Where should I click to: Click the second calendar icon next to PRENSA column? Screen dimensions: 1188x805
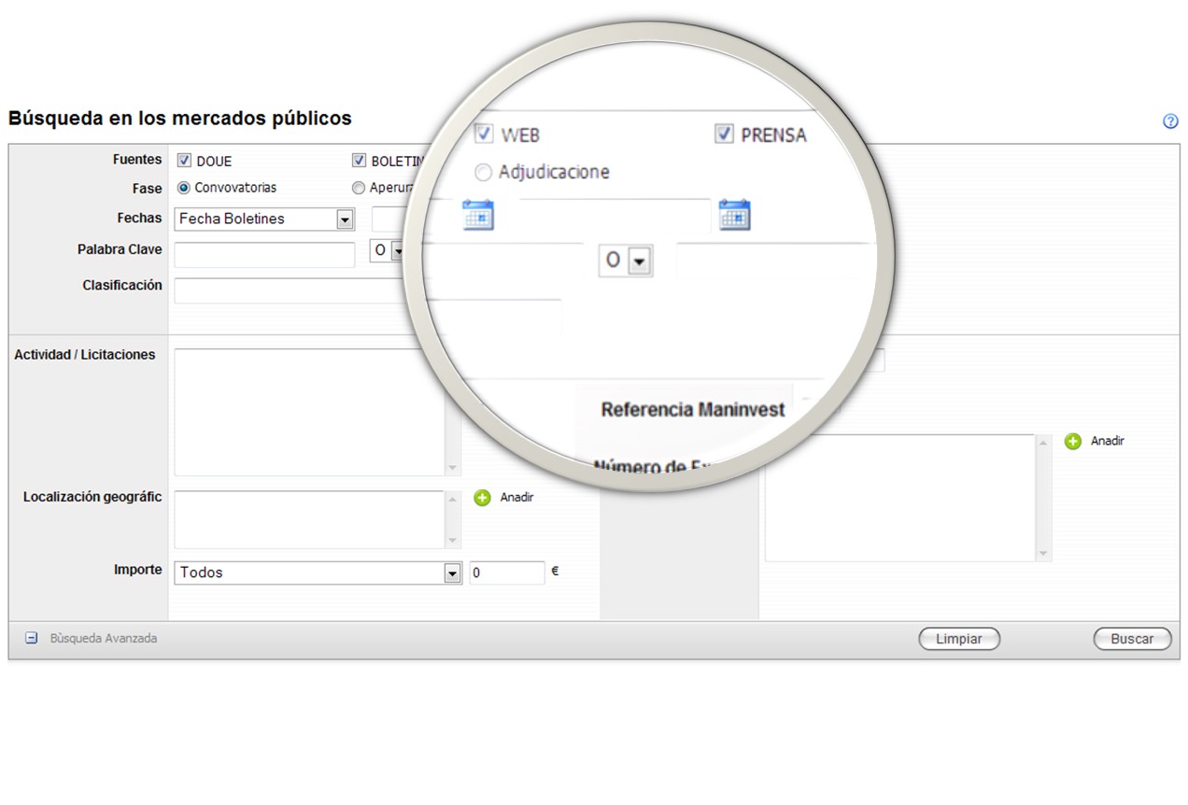pyautogui.click(x=734, y=216)
